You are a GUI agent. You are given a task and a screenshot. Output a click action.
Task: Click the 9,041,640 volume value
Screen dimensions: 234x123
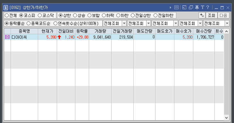tap(102, 37)
